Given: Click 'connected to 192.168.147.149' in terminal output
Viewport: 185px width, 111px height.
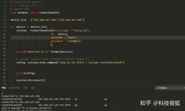Looking at the screenshot, I should (x=21, y=102).
